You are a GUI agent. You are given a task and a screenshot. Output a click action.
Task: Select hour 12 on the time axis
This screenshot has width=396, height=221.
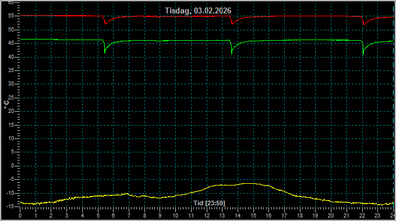pyautogui.click(x=207, y=216)
